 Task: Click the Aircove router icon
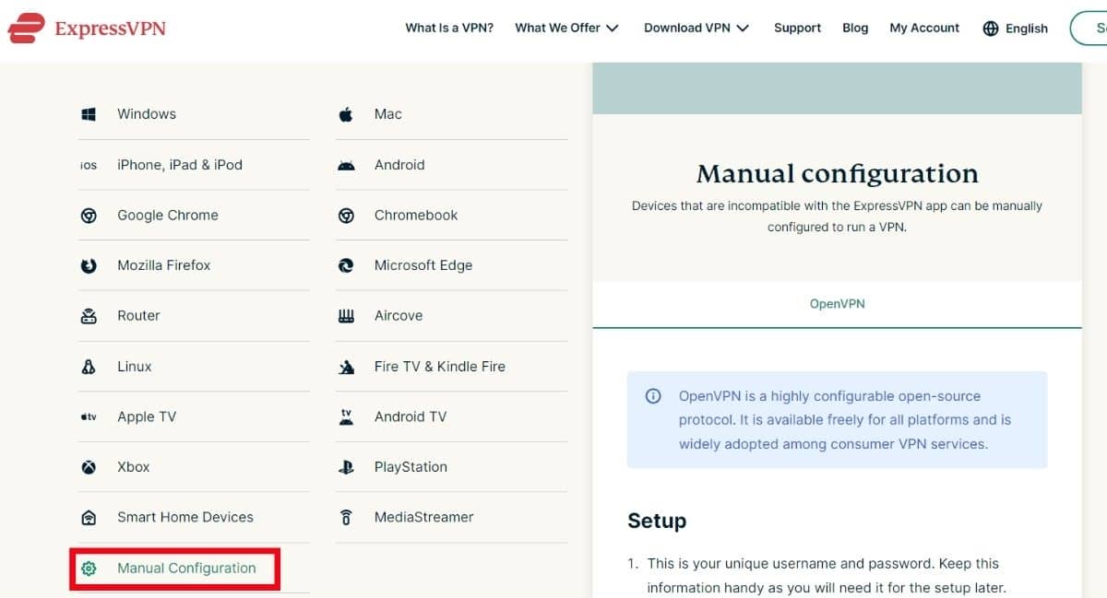point(346,316)
